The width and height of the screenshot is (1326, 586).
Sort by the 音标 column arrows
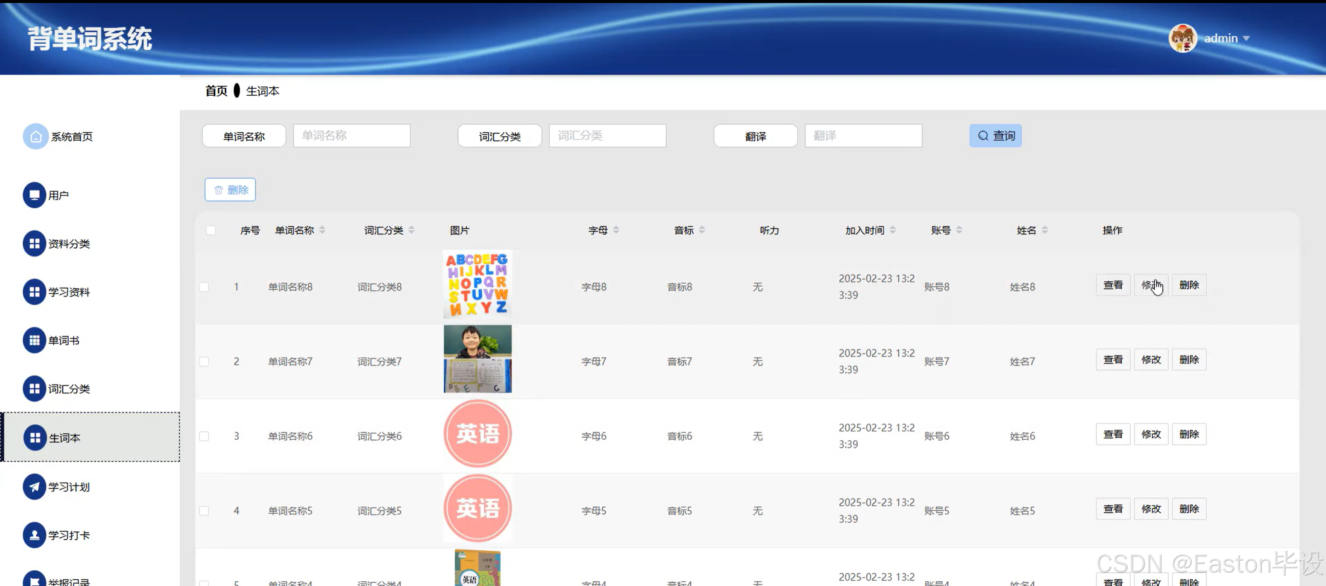point(702,230)
